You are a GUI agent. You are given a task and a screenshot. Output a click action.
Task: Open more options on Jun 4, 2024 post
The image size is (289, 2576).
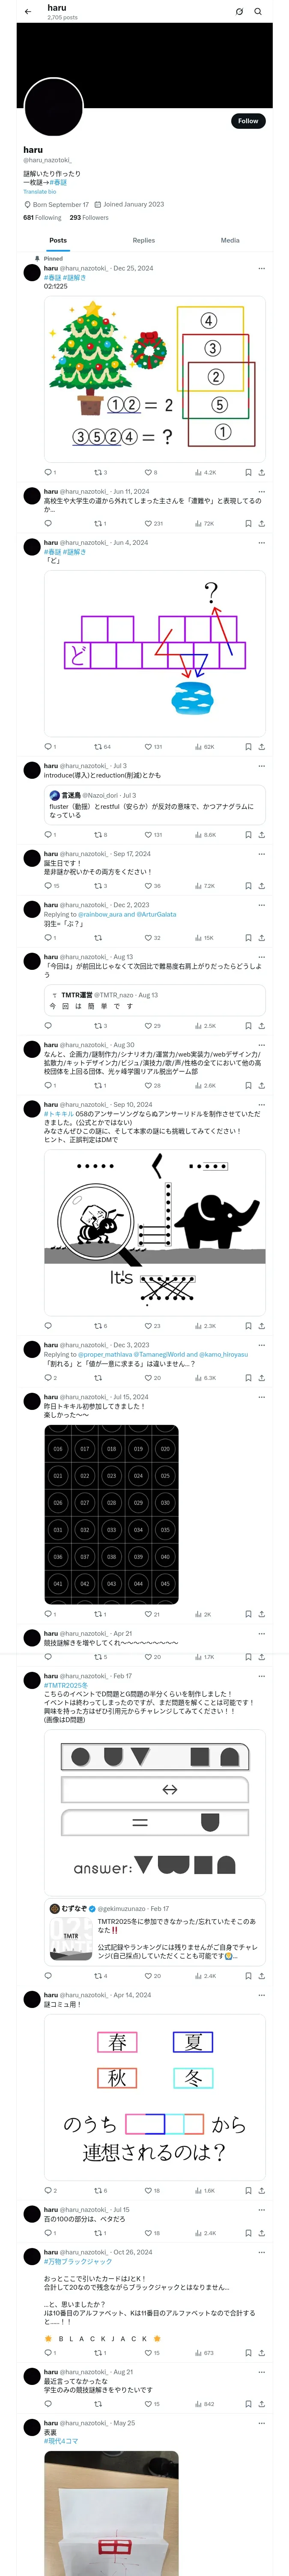[x=261, y=542]
